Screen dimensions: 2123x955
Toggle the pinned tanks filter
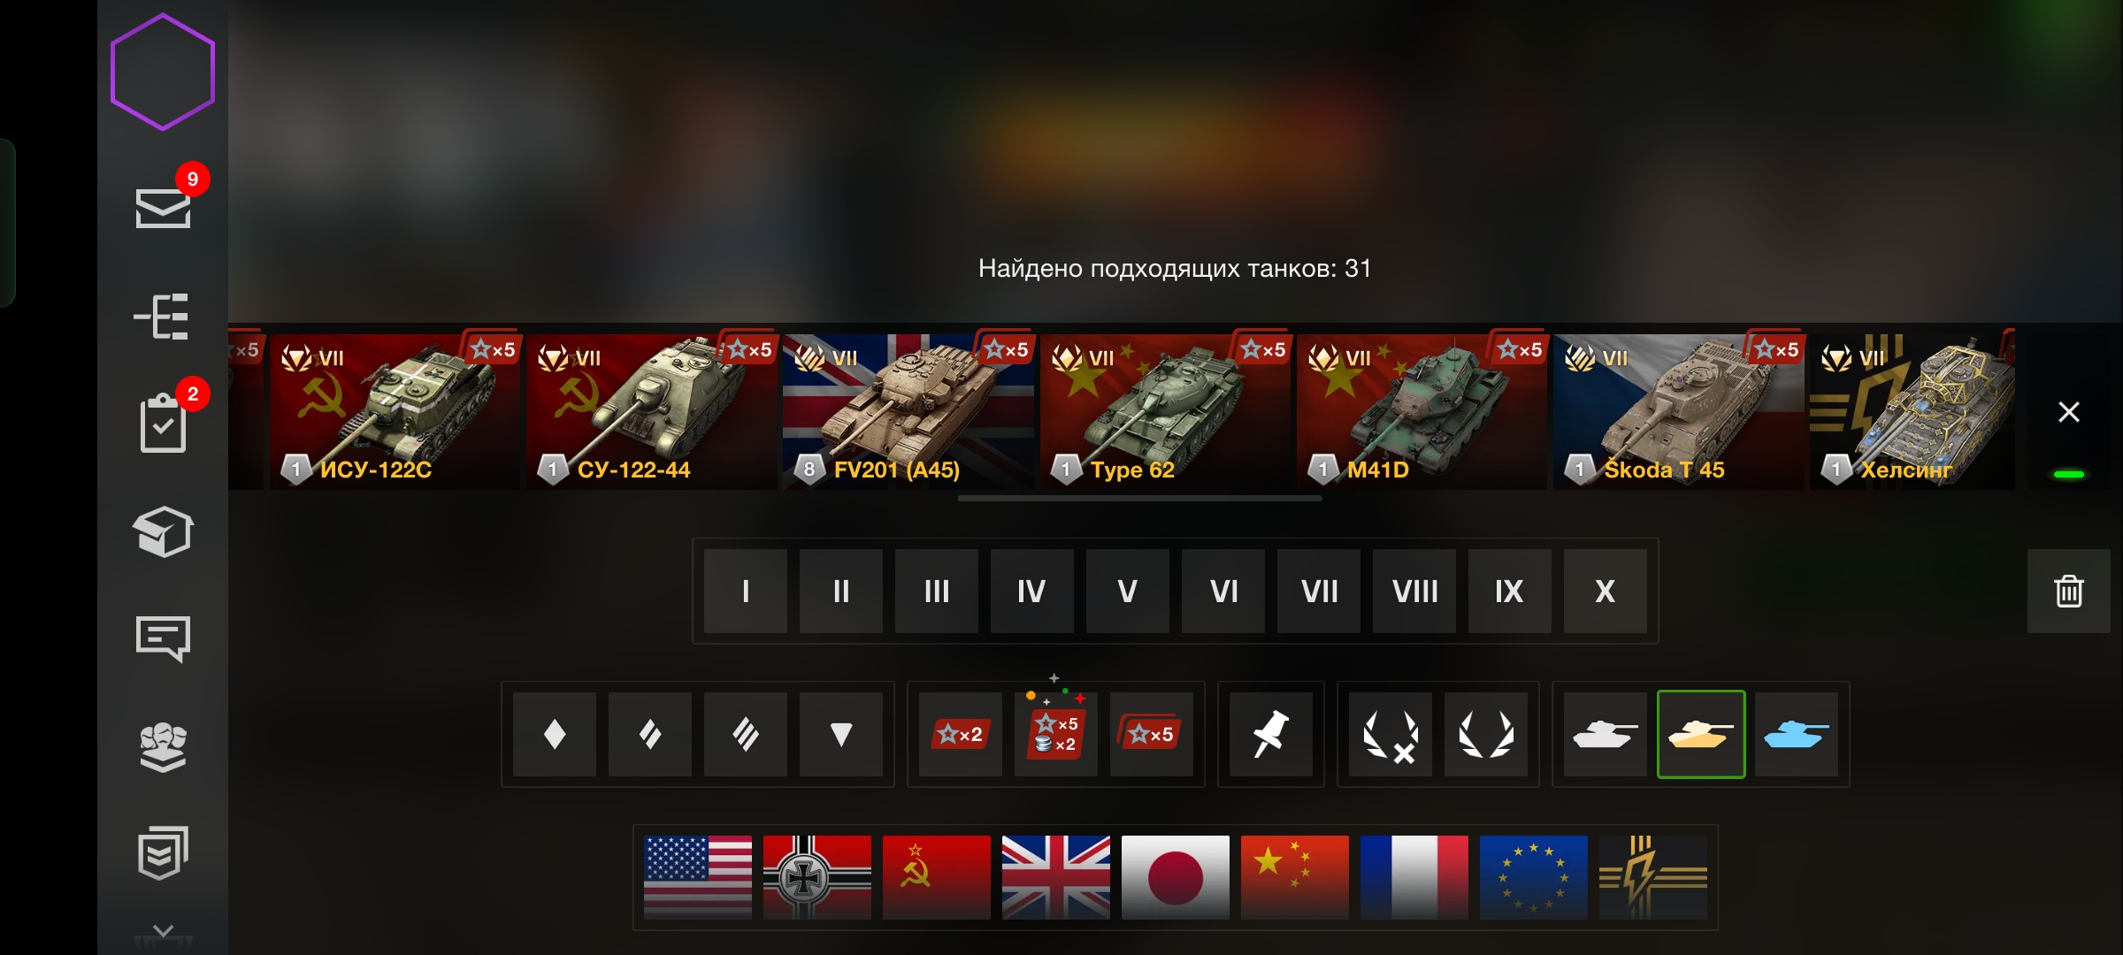point(1270,734)
